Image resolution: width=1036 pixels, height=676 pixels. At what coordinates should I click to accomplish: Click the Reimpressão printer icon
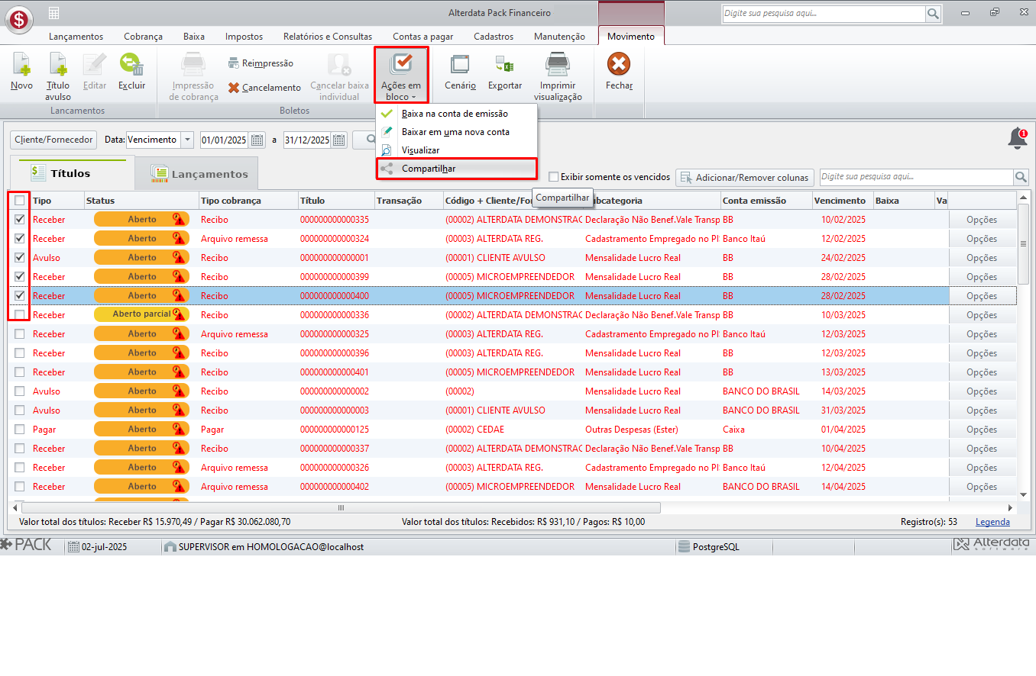234,63
